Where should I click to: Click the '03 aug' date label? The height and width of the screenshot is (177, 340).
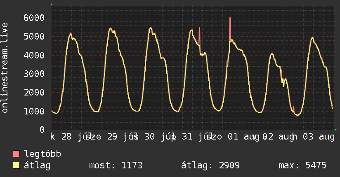pyautogui.click(x=319, y=137)
